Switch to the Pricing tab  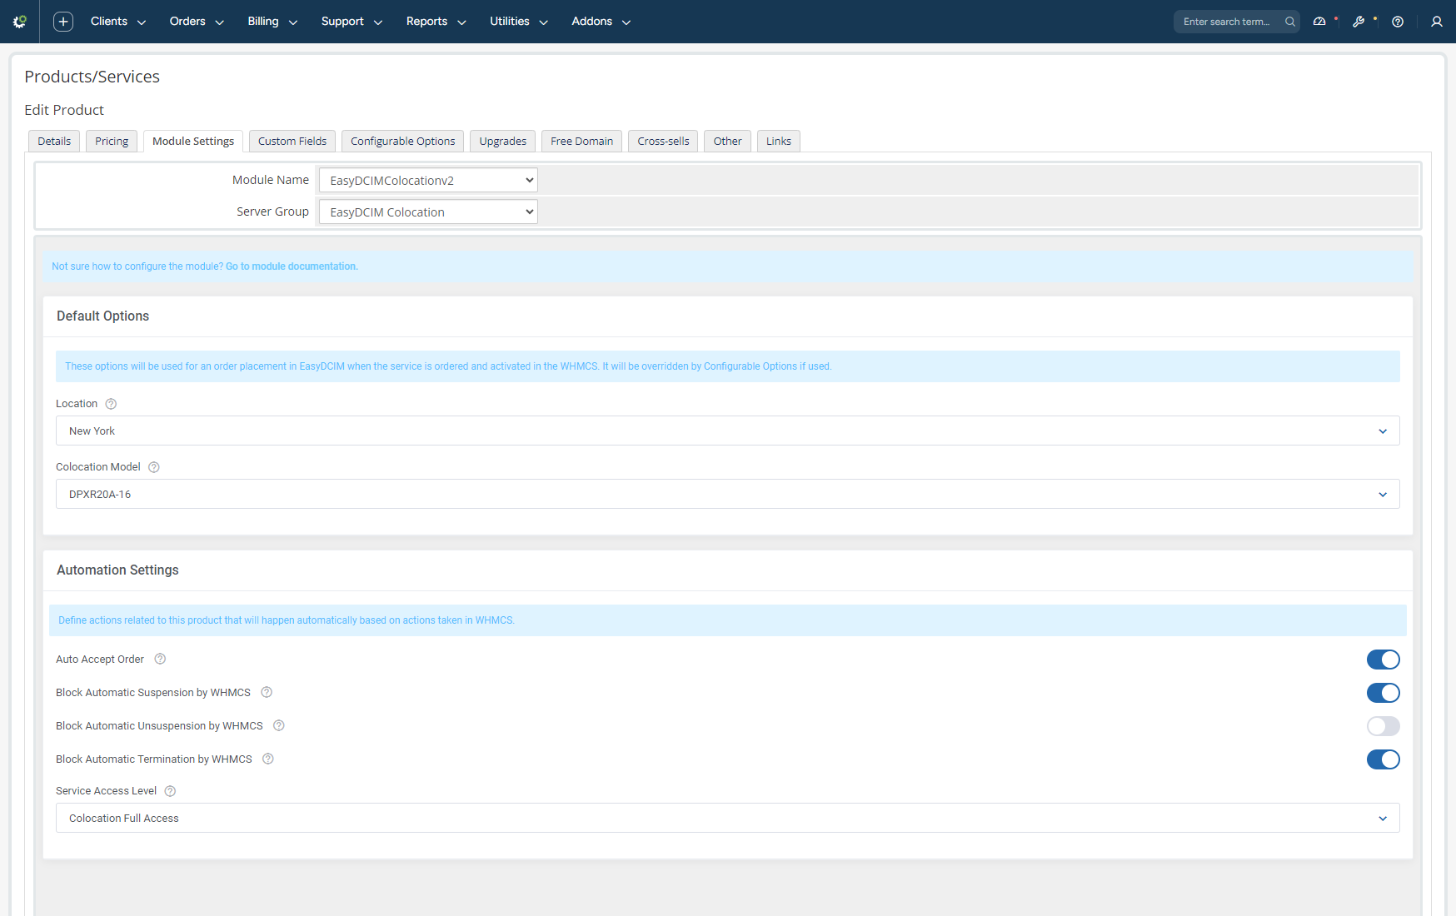pos(112,141)
